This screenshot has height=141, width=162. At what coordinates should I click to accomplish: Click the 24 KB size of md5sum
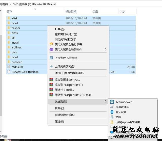point(131,67)
